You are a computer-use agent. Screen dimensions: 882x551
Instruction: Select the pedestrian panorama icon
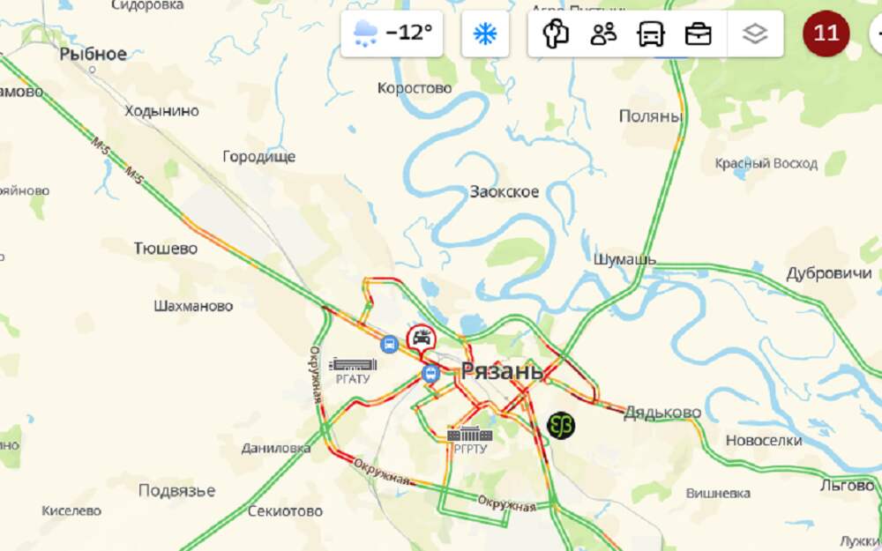(556, 34)
